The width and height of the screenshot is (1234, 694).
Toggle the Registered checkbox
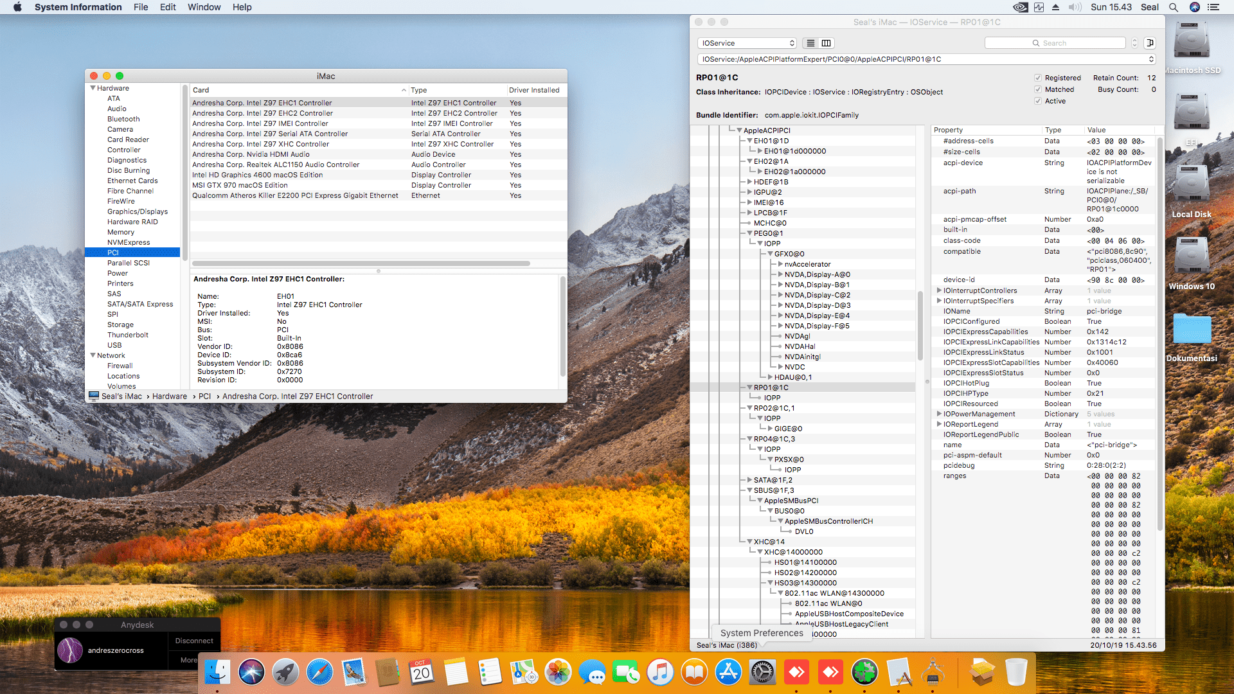click(1037, 78)
